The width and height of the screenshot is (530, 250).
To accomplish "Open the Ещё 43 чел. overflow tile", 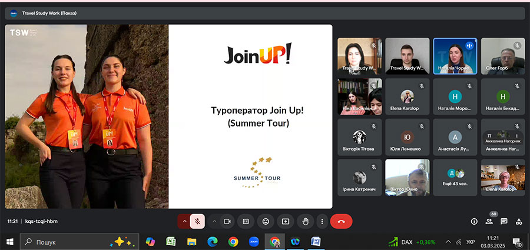I will 455,178.
